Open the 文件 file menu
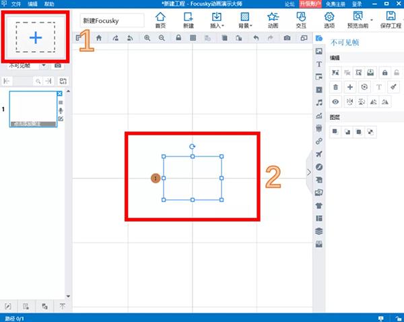The image size is (404, 322). pos(16,3)
